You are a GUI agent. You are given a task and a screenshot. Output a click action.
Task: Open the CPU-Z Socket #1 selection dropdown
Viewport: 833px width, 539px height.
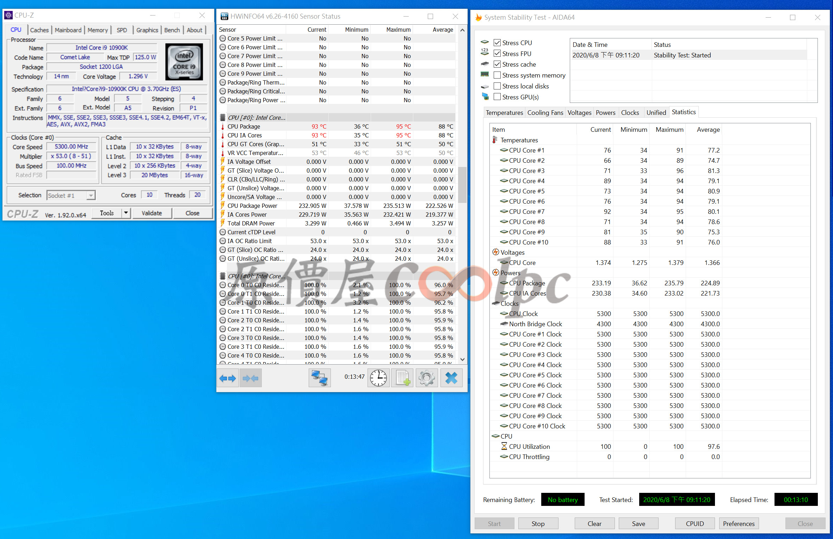[x=71, y=195]
